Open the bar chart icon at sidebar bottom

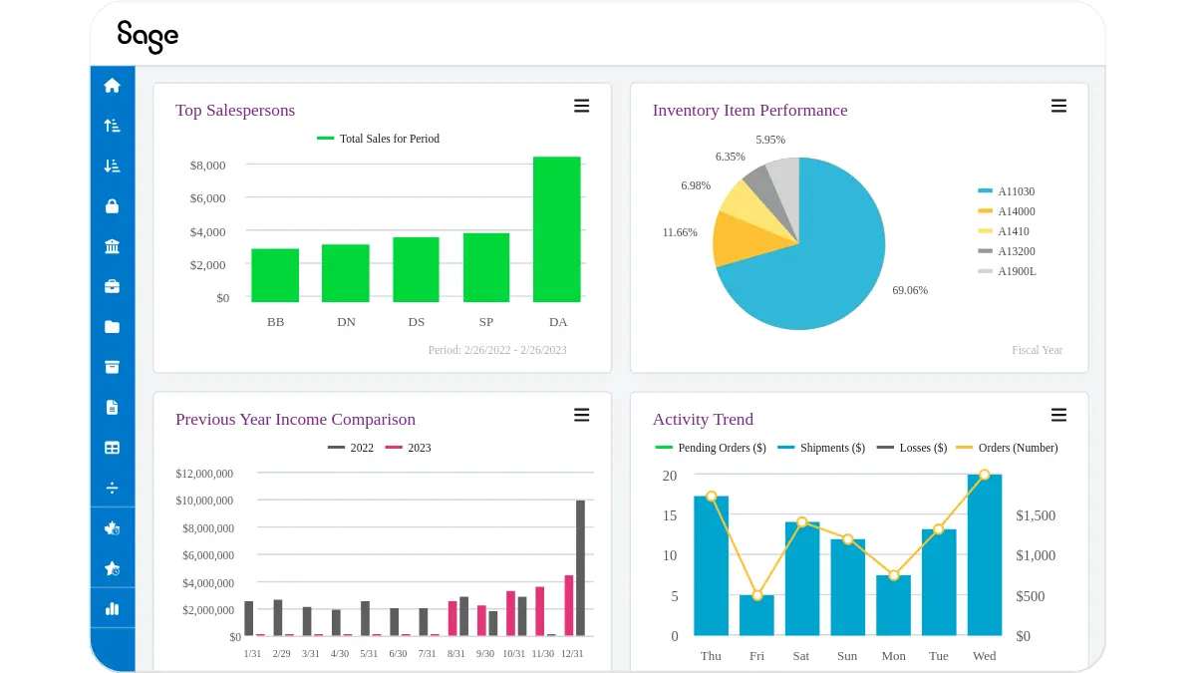(x=113, y=607)
